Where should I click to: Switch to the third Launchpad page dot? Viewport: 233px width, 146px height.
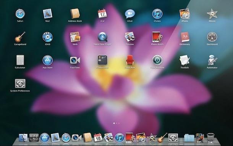point(119,123)
